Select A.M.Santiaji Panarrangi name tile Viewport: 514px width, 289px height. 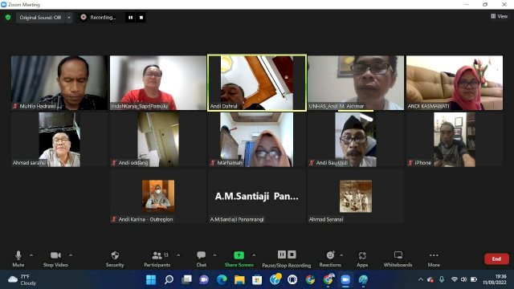pyautogui.click(x=257, y=196)
